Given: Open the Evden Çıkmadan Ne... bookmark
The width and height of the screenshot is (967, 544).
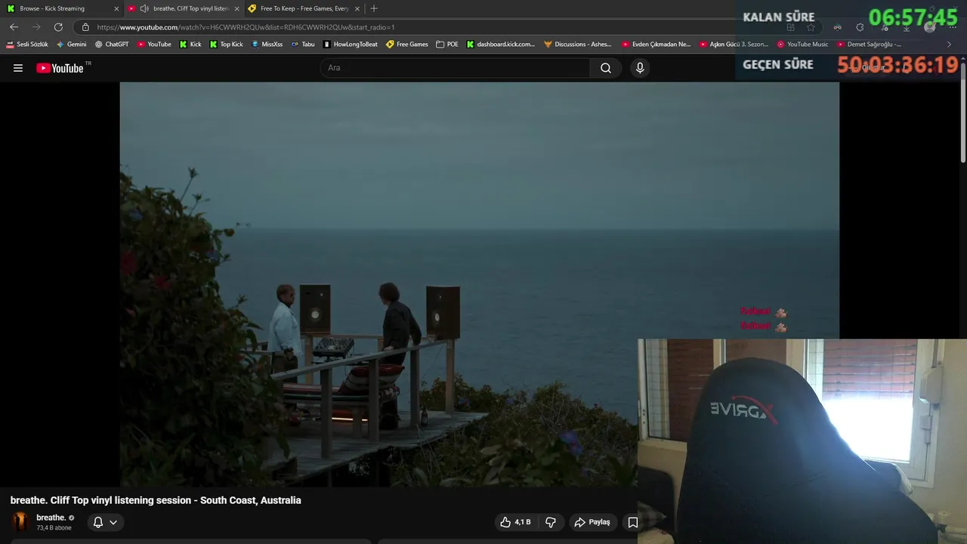Looking at the screenshot, I should click(656, 45).
